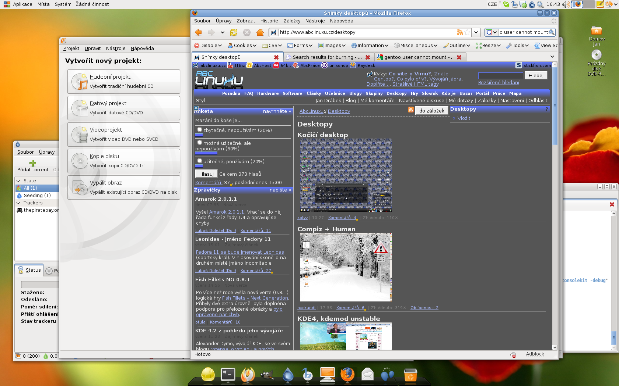Select poll option 'možná užitečné, ale nepoužívám'

tap(200, 143)
